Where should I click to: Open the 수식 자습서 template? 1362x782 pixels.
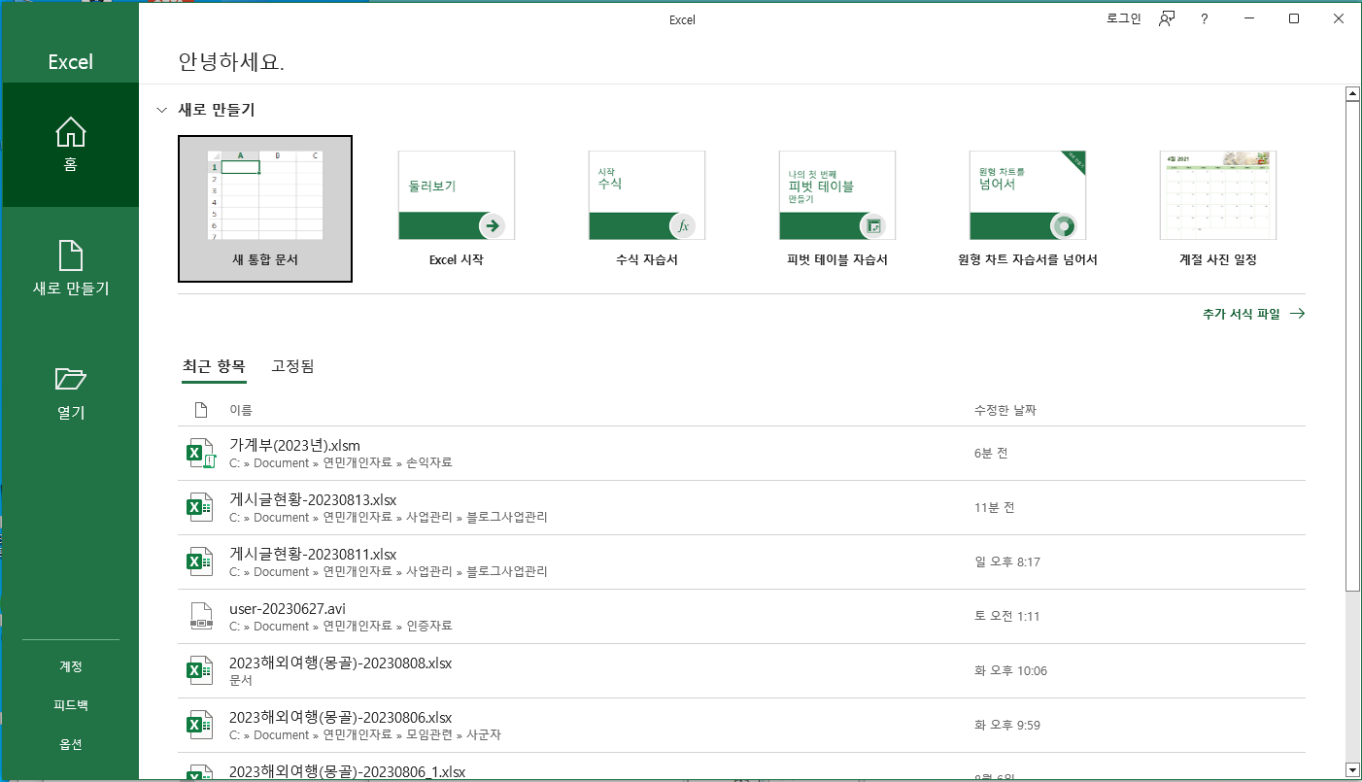pos(646,209)
